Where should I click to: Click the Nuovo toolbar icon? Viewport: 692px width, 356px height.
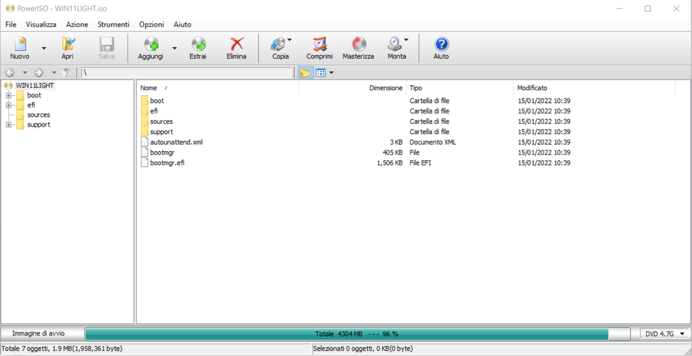[x=20, y=44]
